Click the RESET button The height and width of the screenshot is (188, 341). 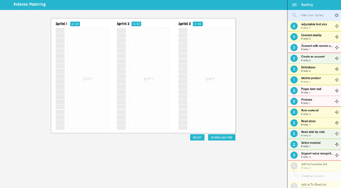click(197, 138)
